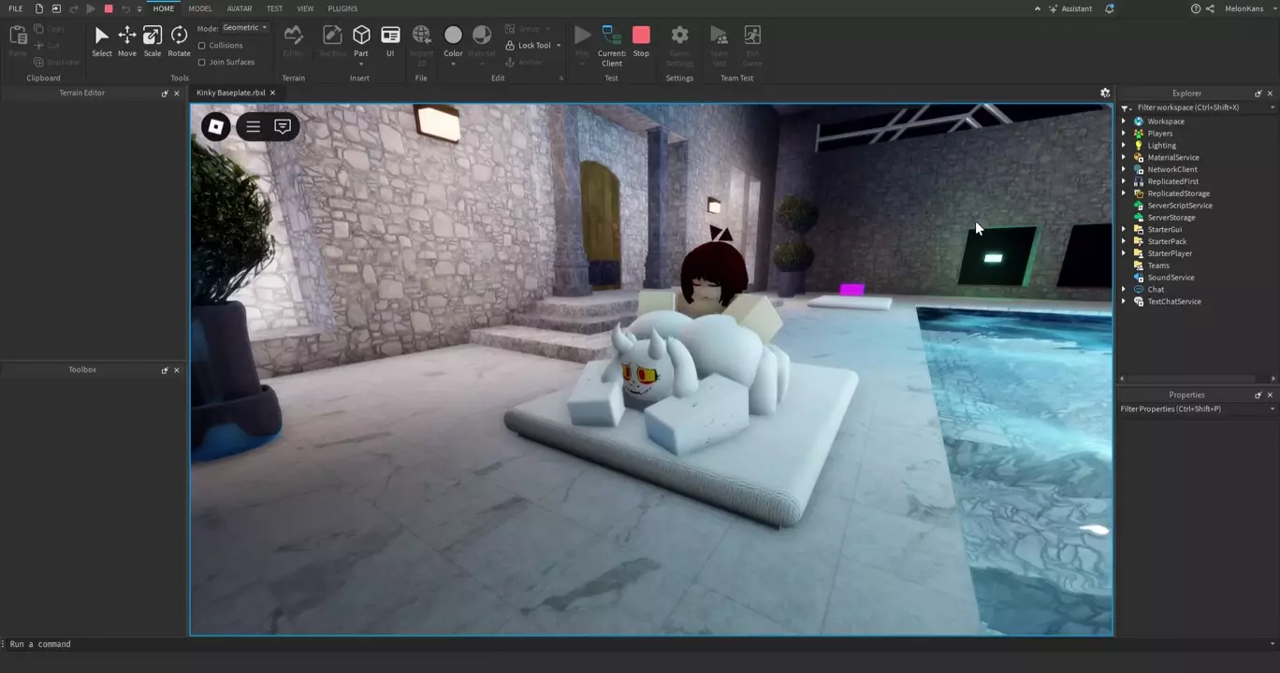Toggle the Join Surfaces checkbox
The image size is (1280, 673).
202,63
